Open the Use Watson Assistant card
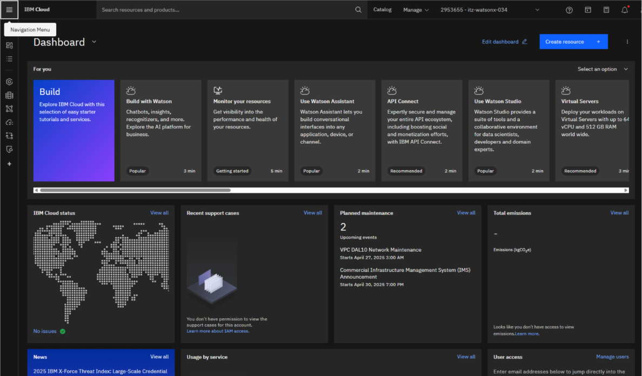The image size is (642, 376). [335, 131]
